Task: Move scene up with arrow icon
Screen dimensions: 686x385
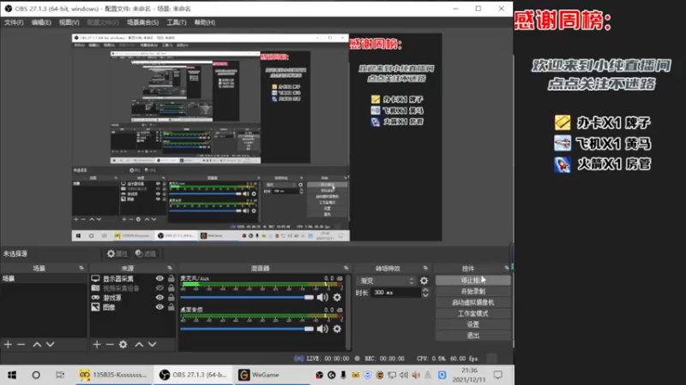Action: (x=37, y=345)
